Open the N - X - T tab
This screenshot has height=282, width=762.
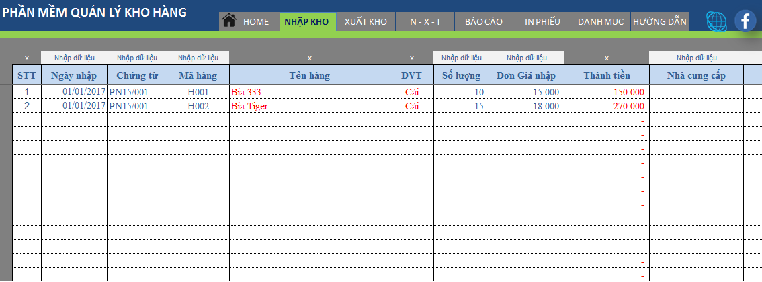[x=425, y=21]
